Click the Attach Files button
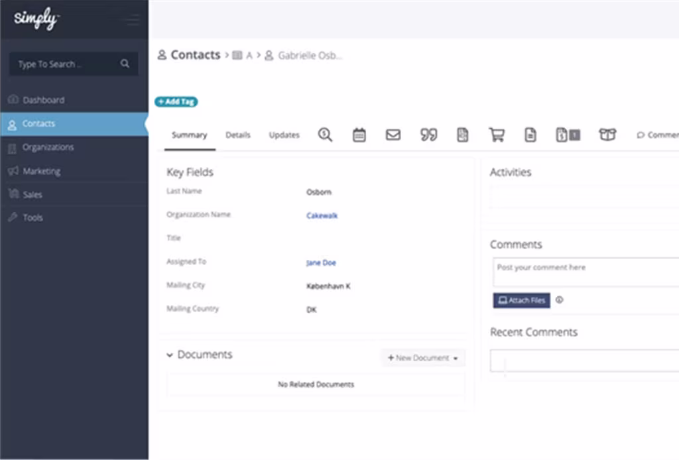 pos(521,300)
